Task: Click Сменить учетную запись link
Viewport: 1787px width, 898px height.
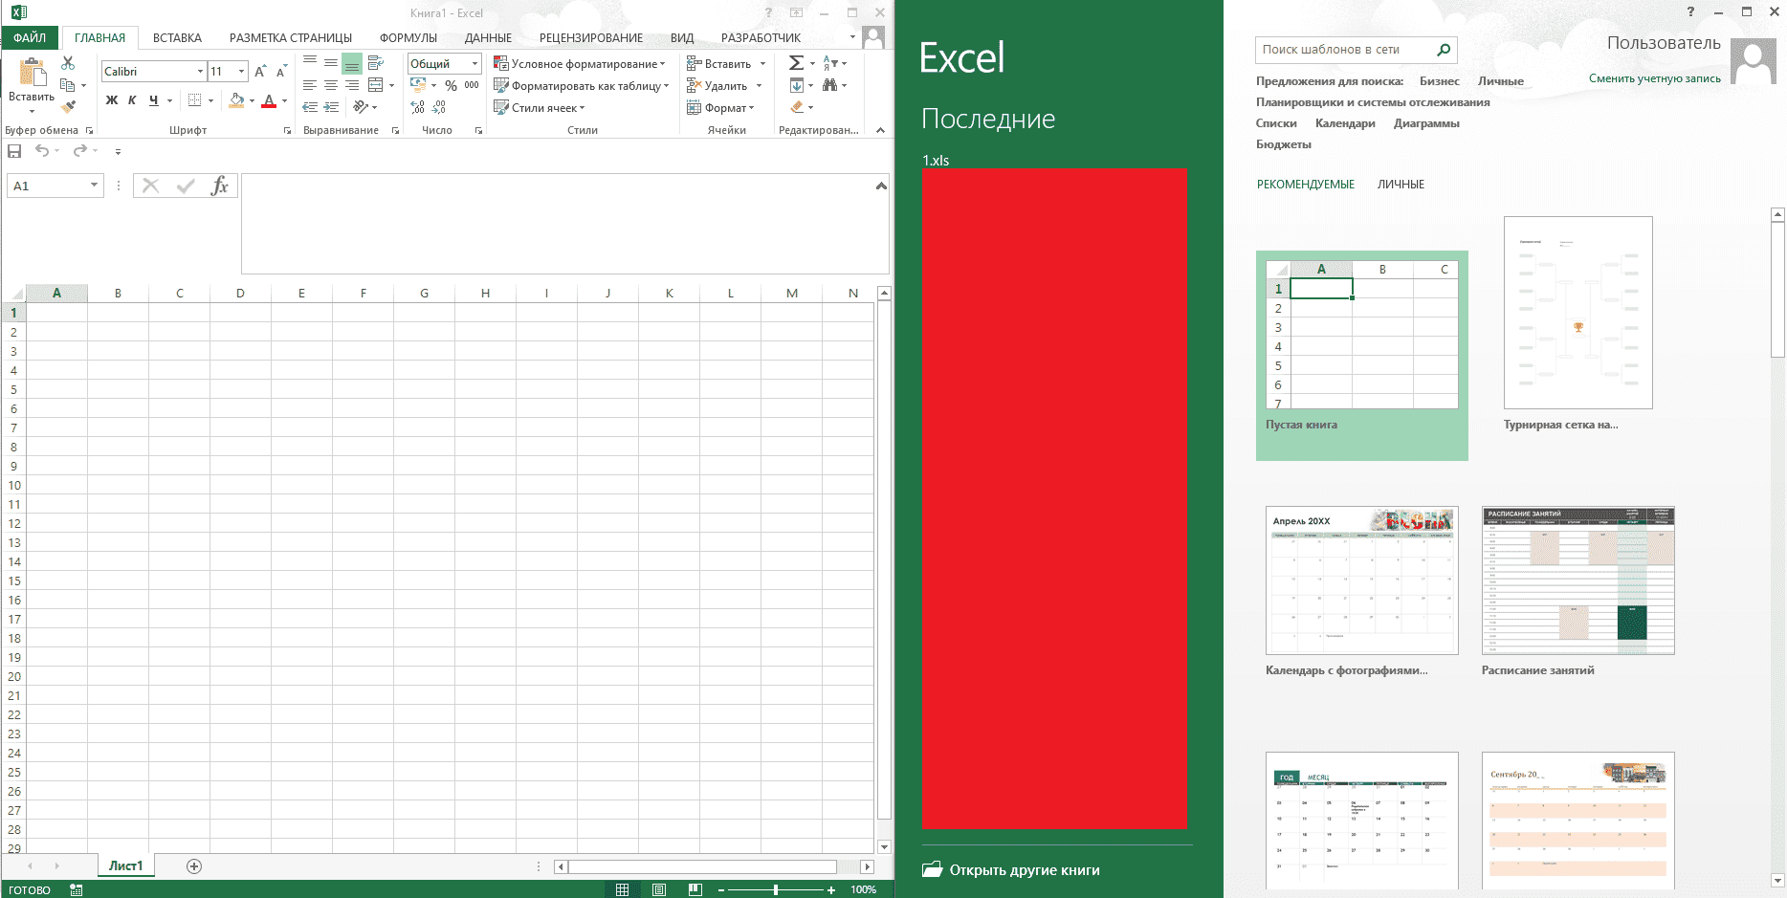Action: click(x=1654, y=78)
